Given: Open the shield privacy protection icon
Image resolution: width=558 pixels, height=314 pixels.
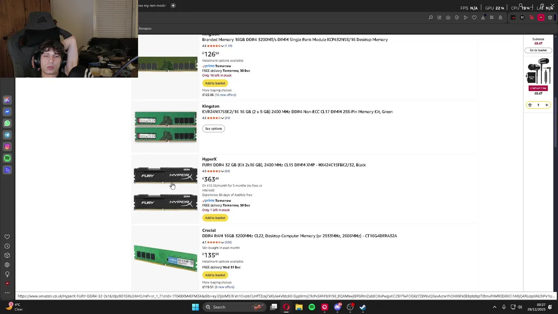Looking at the screenshot, I should [x=457, y=17].
